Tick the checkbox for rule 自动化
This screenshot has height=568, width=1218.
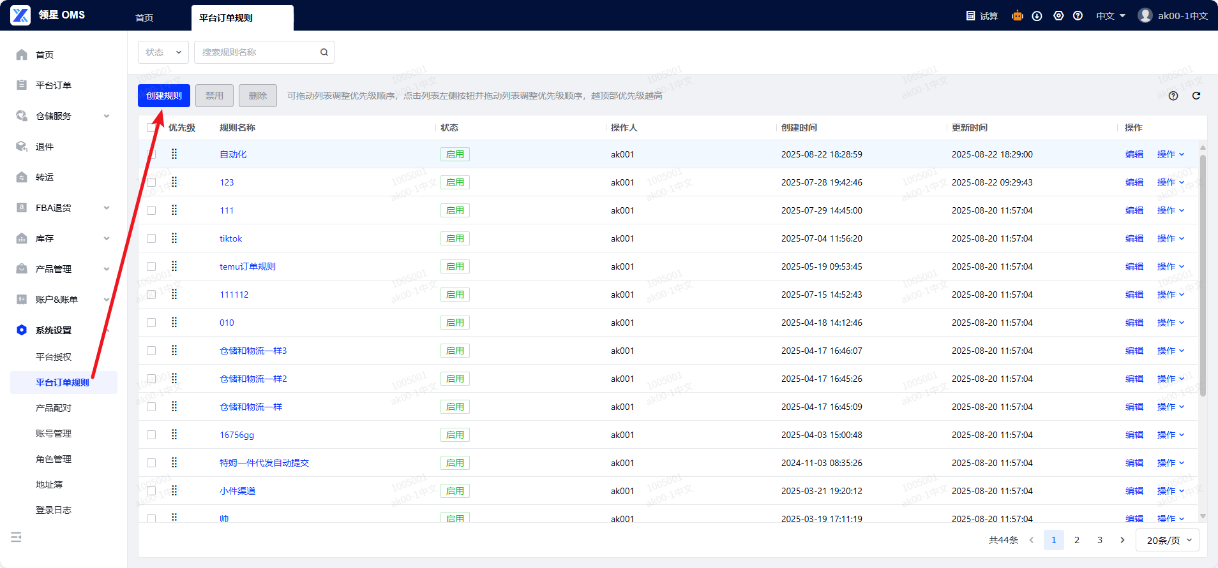pos(151,154)
